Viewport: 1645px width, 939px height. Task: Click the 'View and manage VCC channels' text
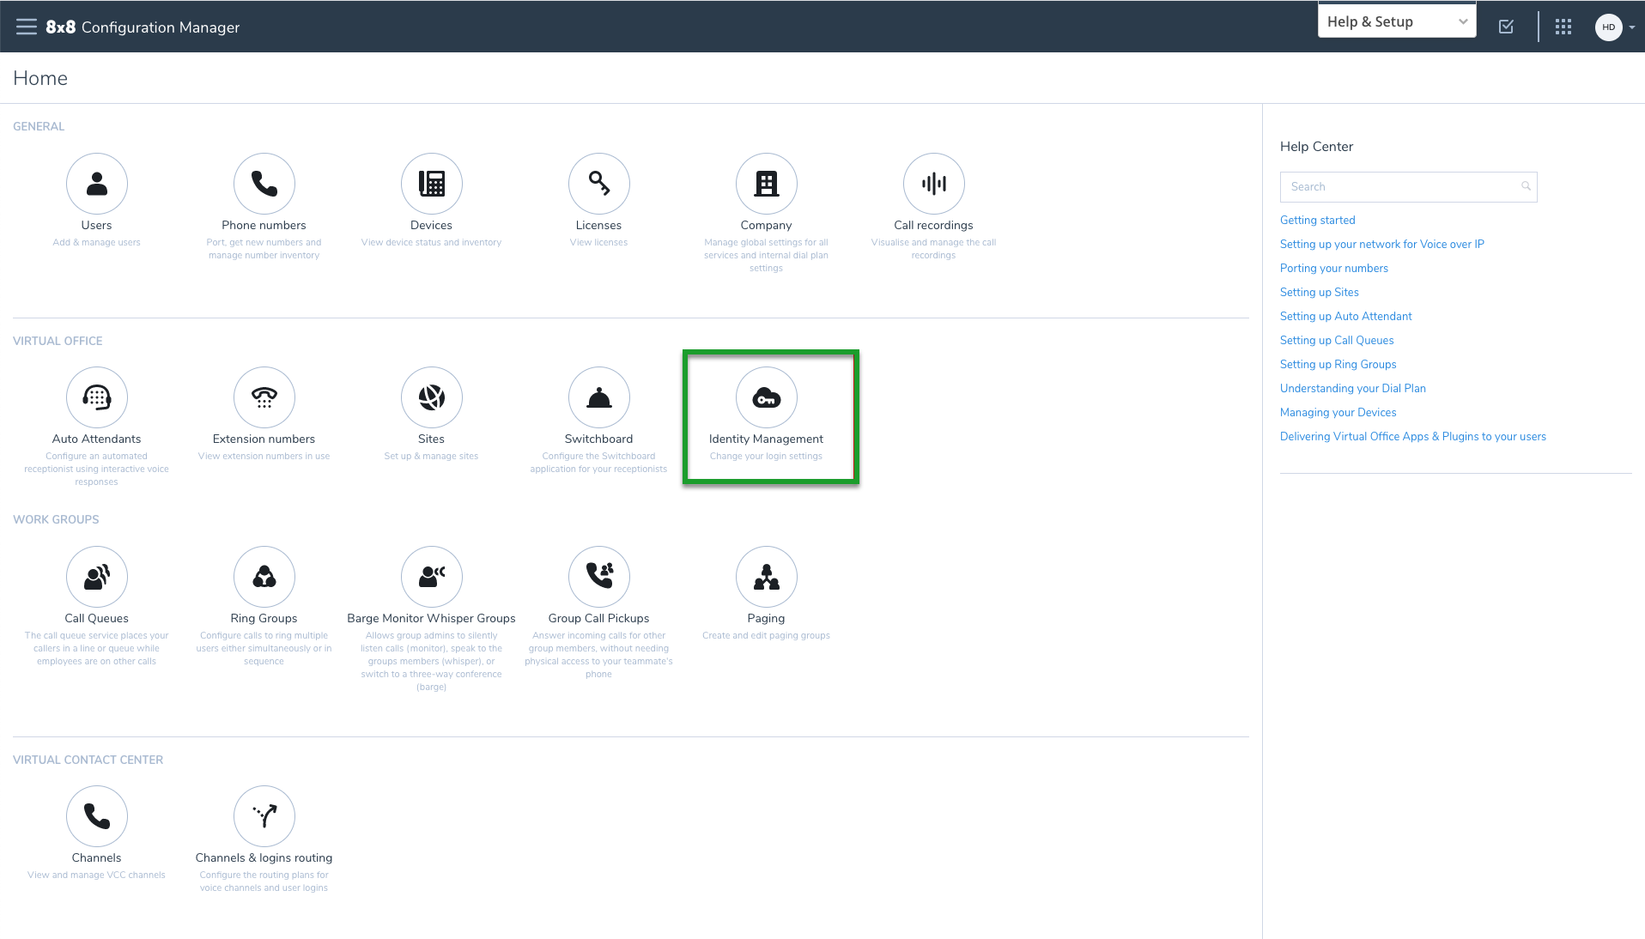[x=96, y=875]
